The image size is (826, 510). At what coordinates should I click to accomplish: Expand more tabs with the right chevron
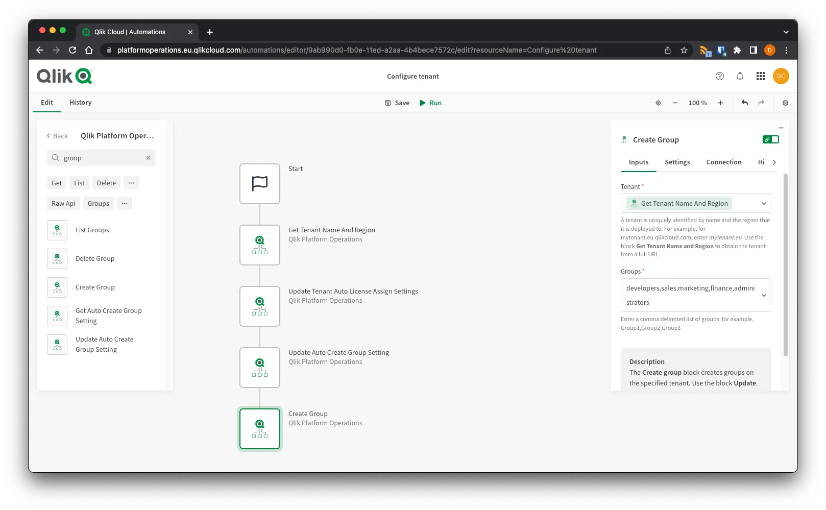[x=774, y=162]
